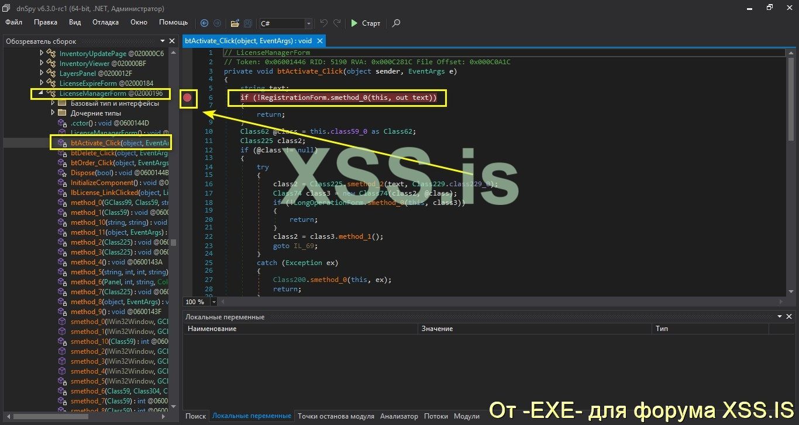Click the .cctor() method icon

pyautogui.click(x=62, y=123)
